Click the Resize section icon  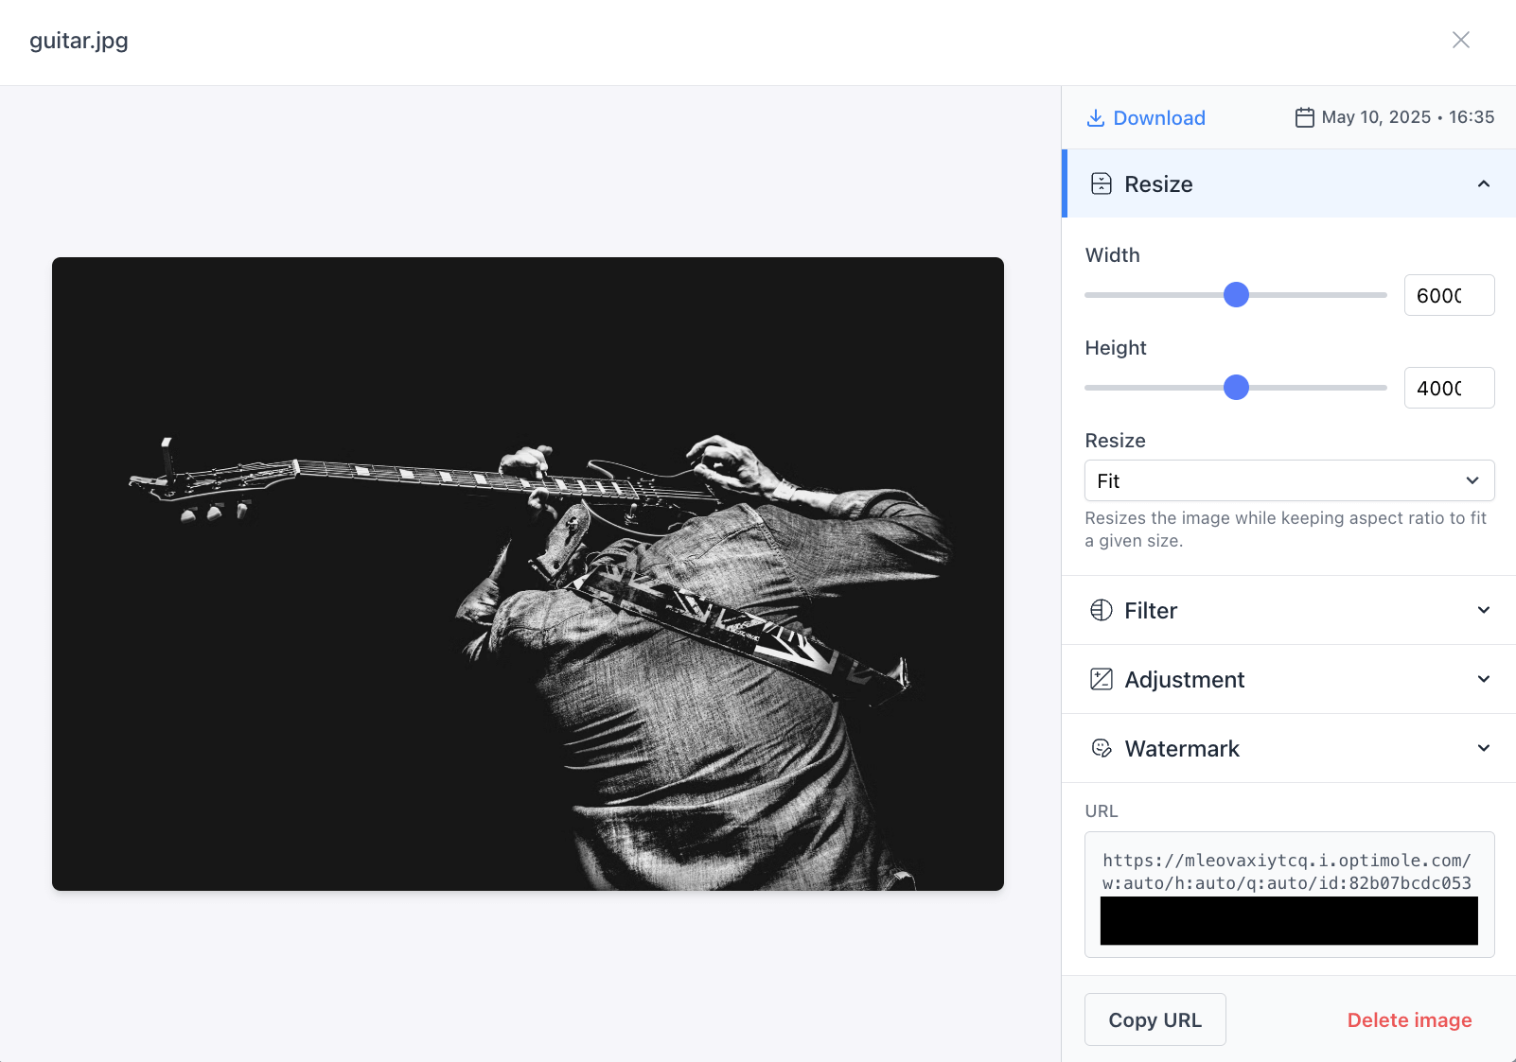(x=1102, y=183)
